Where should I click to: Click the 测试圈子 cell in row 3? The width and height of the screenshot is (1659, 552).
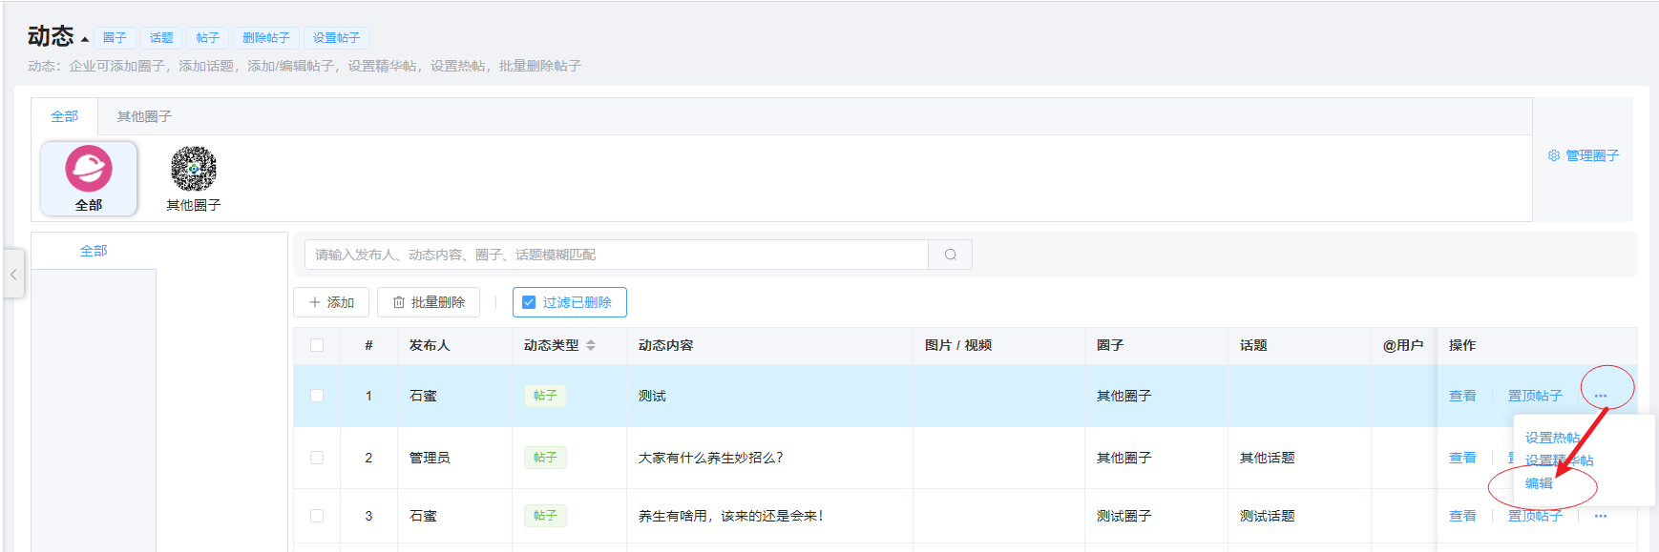(x=1156, y=516)
